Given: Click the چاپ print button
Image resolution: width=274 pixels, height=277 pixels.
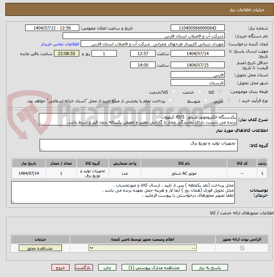Looking at the screenshot, I should tap(107, 268).
